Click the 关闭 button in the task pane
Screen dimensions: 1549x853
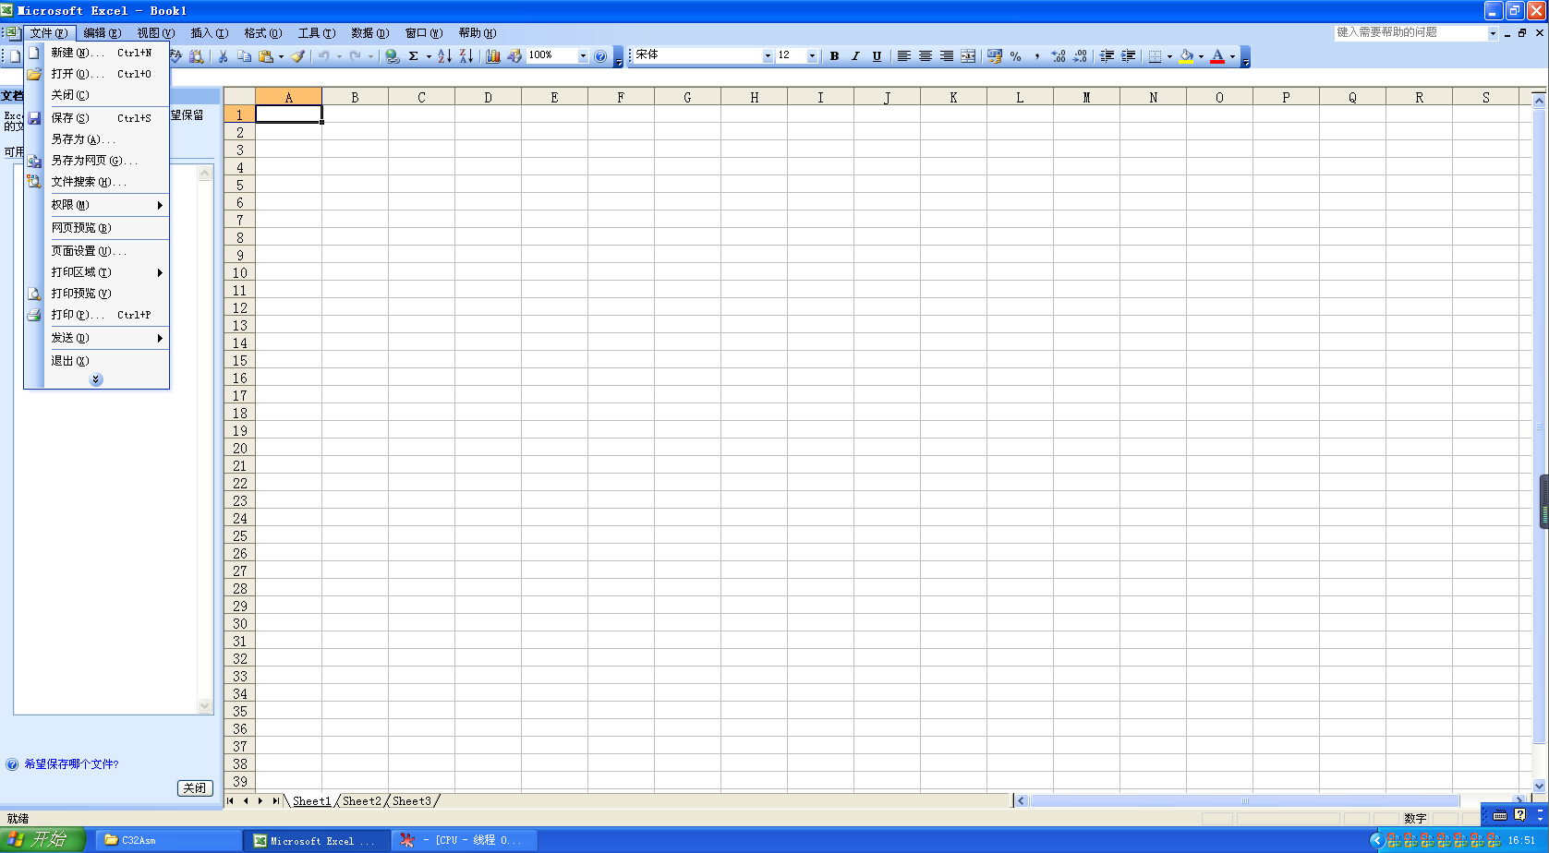(195, 788)
